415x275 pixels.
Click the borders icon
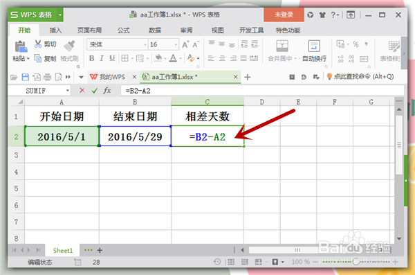tap(124, 58)
